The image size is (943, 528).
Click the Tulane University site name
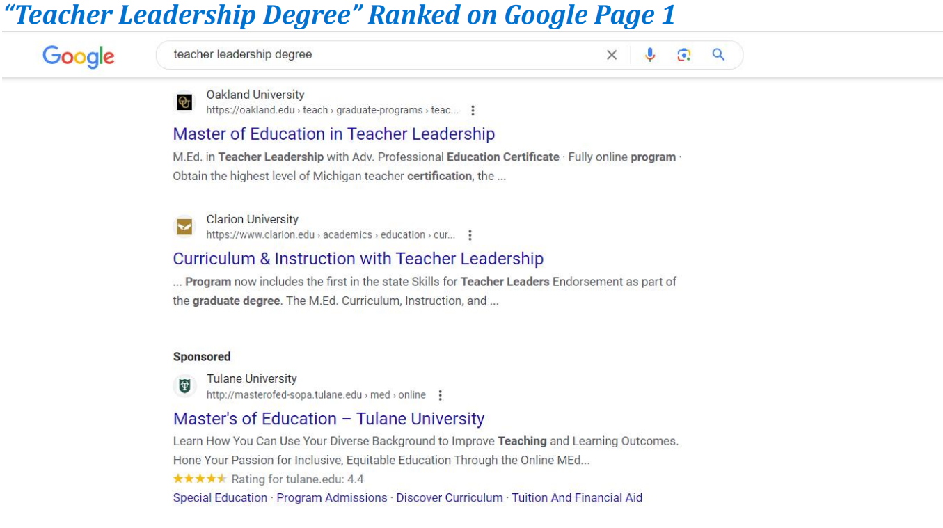click(251, 378)
